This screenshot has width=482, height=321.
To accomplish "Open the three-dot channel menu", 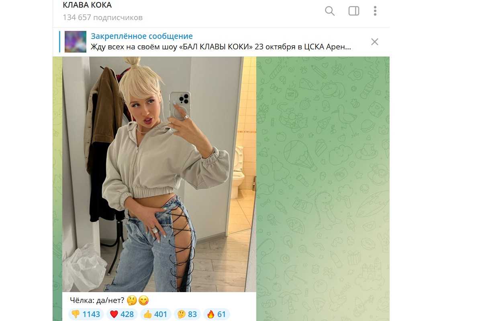I will (375, 11).
